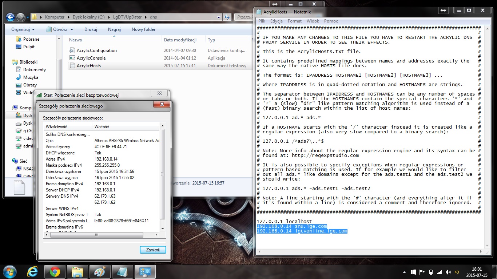The height and width of the screenshot is (279, 497).
Task: Open the Action Center flag icon
Action: 422,272
